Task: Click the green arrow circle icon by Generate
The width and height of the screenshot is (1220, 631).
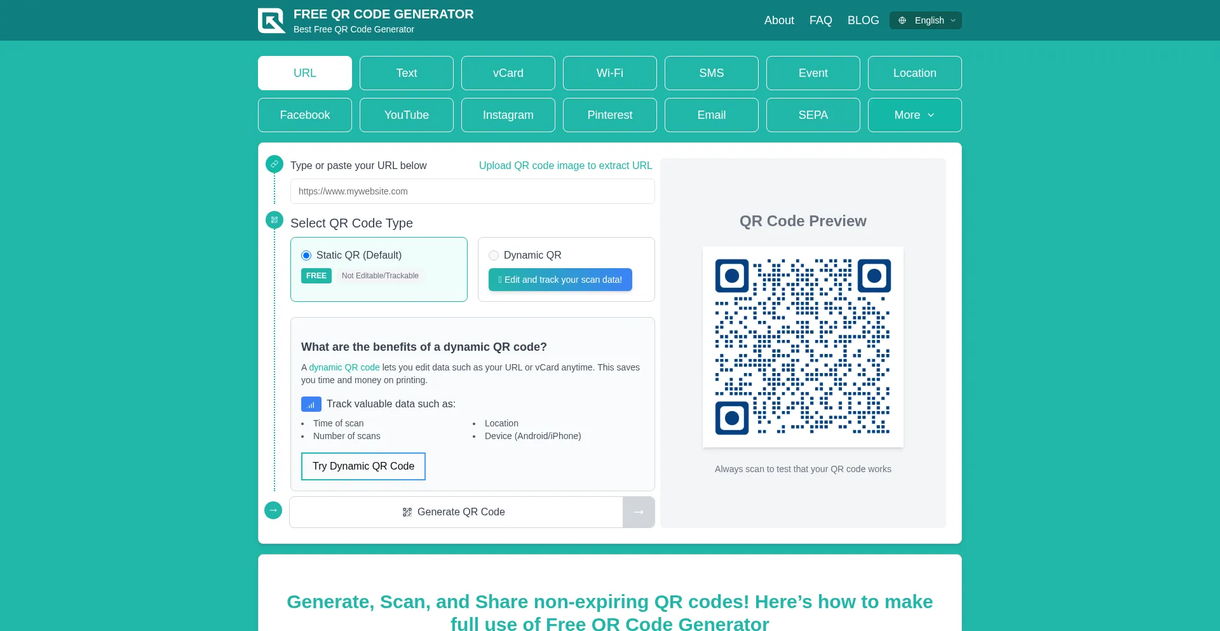Action: (273, 510)
